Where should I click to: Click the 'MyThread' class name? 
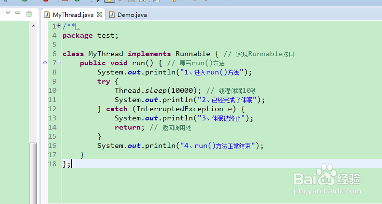[x=106, y=54]
